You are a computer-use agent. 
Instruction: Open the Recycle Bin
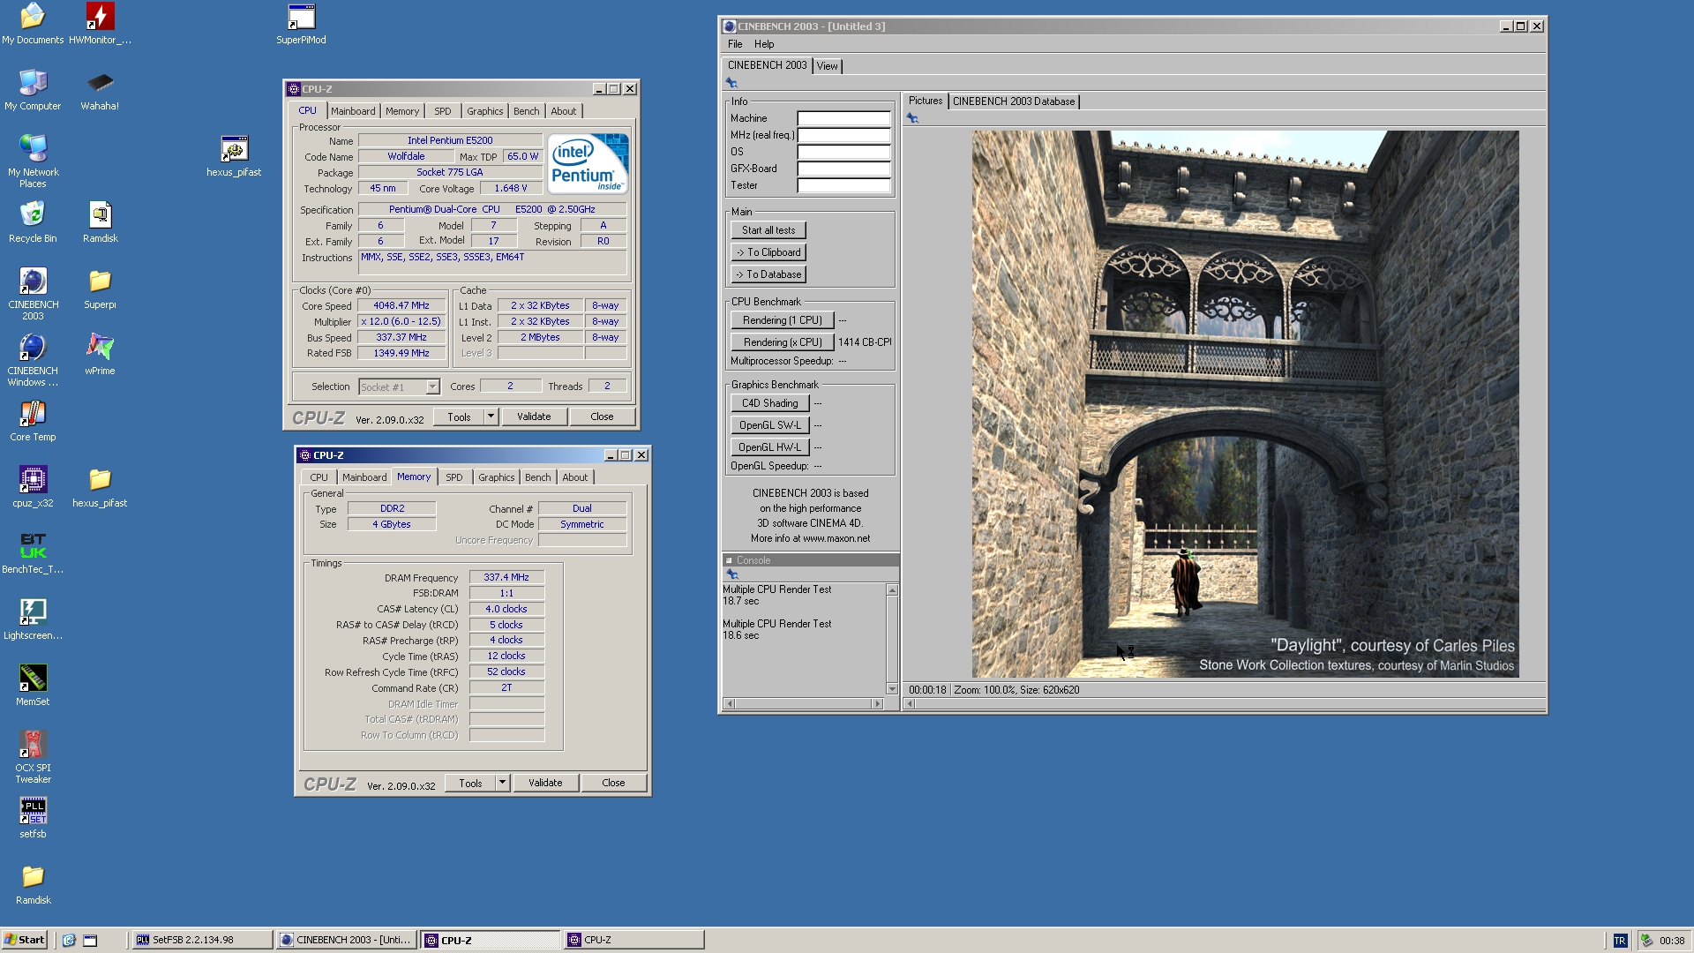[33, 222]
